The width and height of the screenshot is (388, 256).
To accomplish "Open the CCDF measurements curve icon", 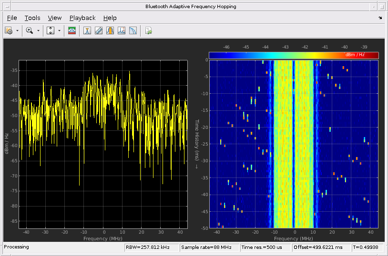I will point(133,30).
